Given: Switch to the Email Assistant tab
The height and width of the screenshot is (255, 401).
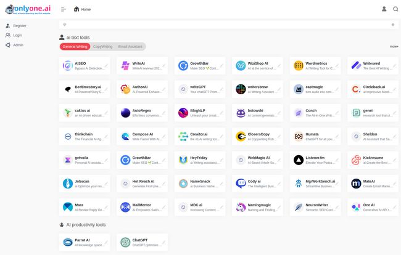Looking at the screenshot, I should click(x=130, y=47).
